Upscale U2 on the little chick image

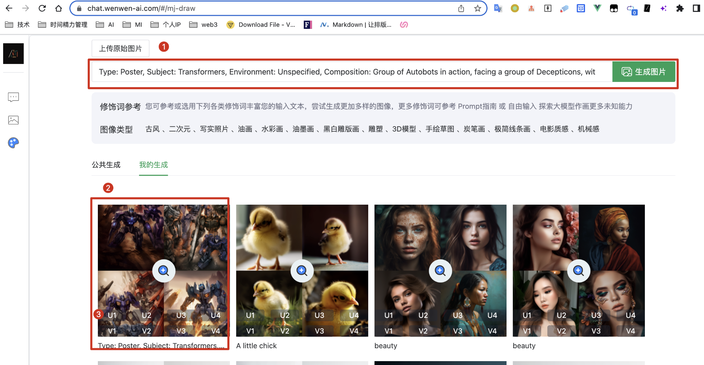[x=285, y=315]
